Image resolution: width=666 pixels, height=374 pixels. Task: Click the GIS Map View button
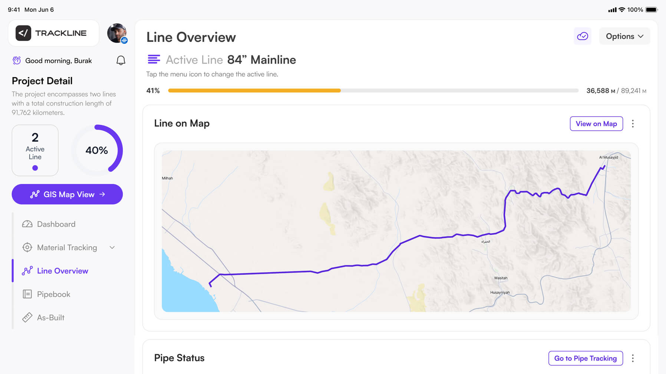(x=67, y=194)
